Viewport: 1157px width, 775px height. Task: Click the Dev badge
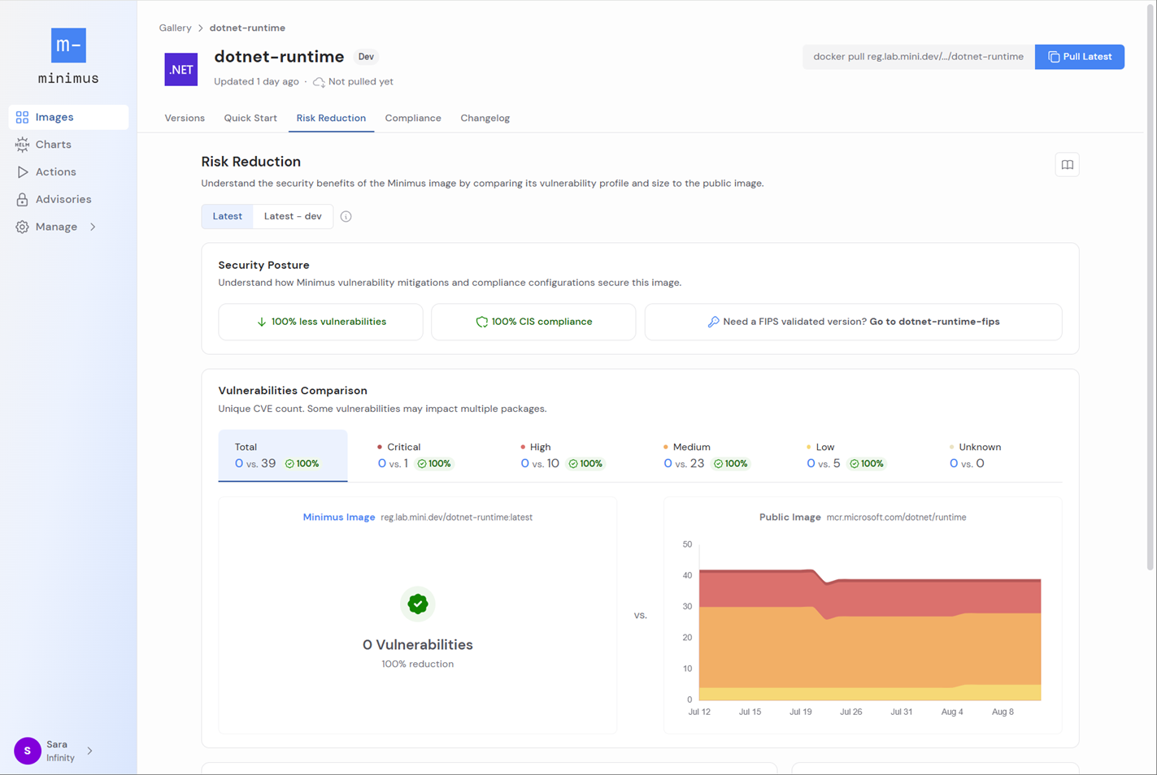point(366,57)
